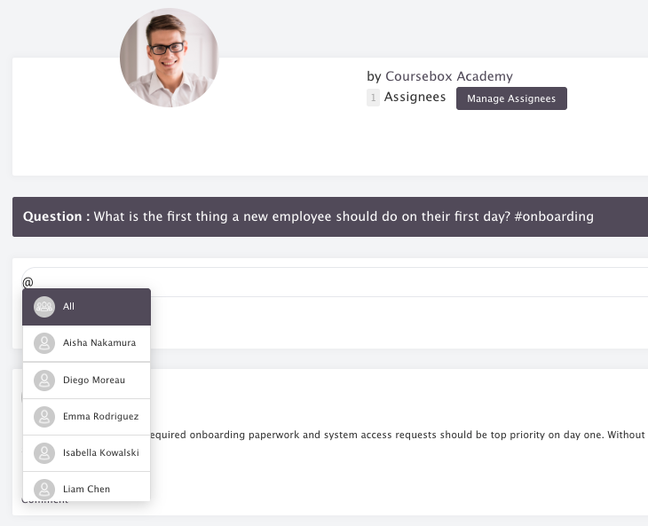
Task: Select Isabella Kowalski from the dropdown
Action: 86,453
